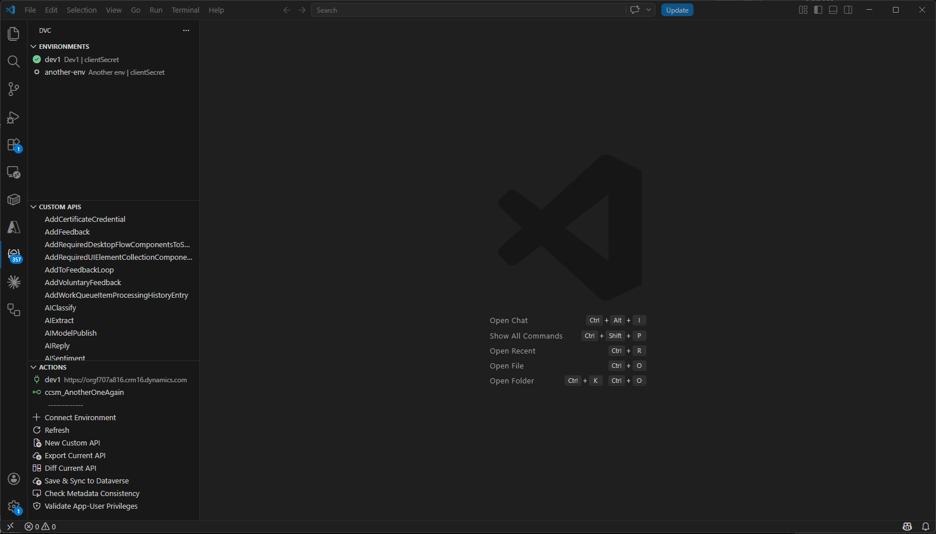Open Copilot status icon in status bar
This screenshot has height=534, width=936.
tap(907, 527)
